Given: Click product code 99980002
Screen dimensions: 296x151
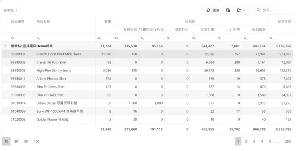Looking at the screenshot, I should [x=18, y=62].
